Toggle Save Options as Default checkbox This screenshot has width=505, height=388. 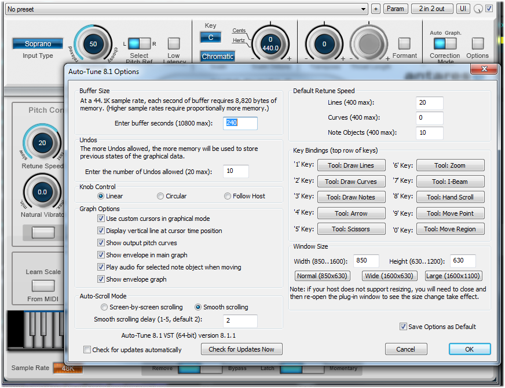(403, 327)
